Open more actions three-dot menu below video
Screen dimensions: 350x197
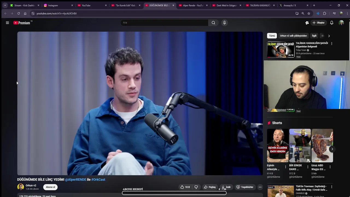pos(260,187)
